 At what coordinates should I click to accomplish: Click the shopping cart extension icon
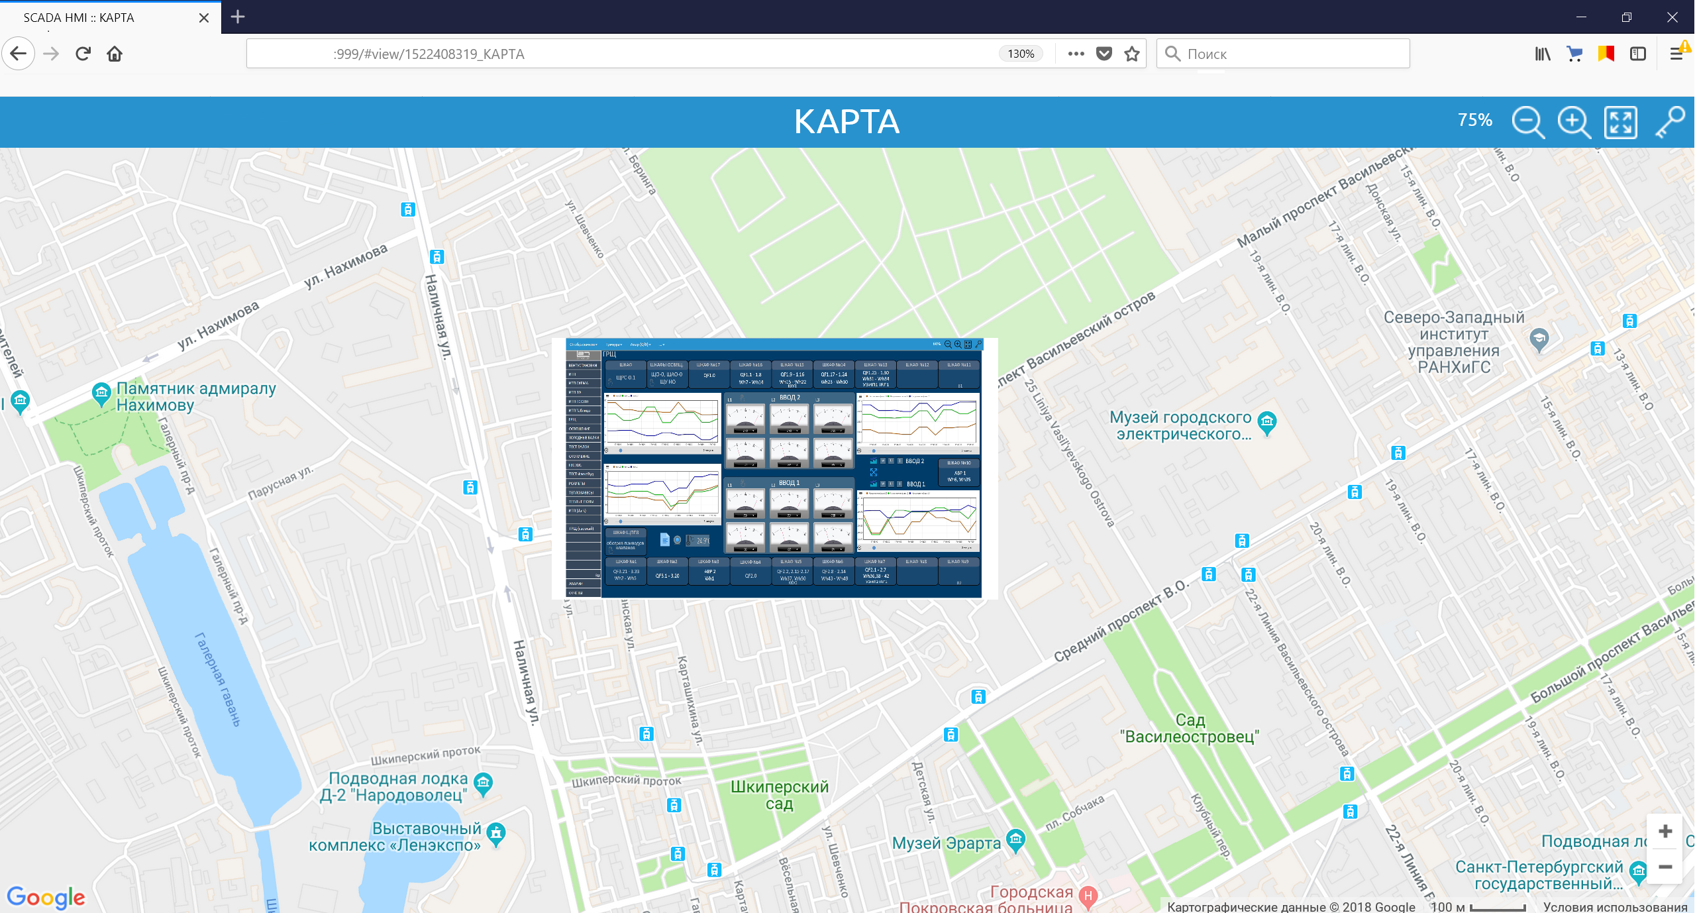click(x=1574, y=54)
